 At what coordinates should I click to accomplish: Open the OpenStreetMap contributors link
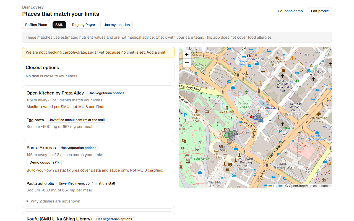309,186
